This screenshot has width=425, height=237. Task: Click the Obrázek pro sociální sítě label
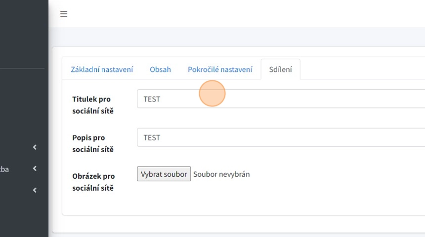coord(93,182)
